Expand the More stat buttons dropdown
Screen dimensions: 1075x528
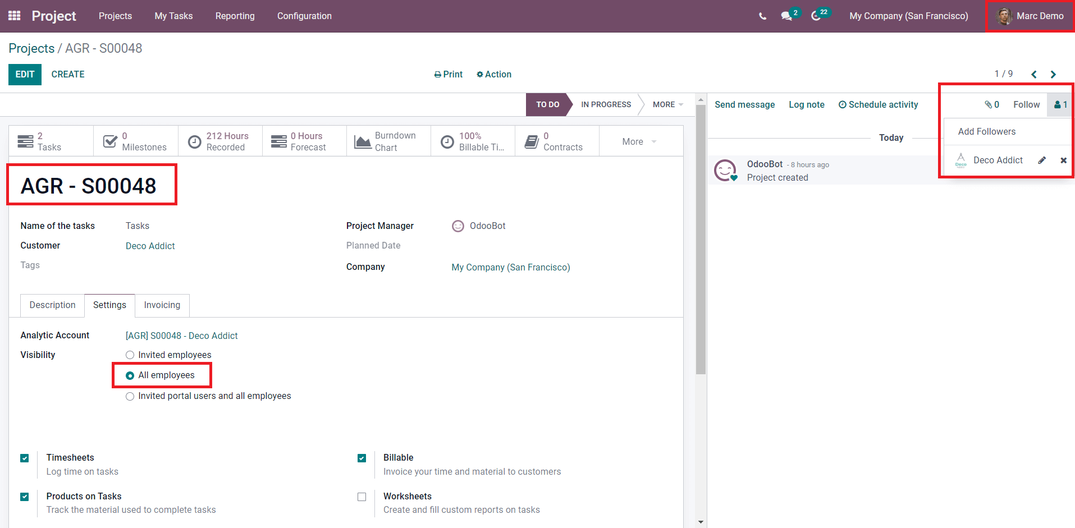click(x=639, y=141)
